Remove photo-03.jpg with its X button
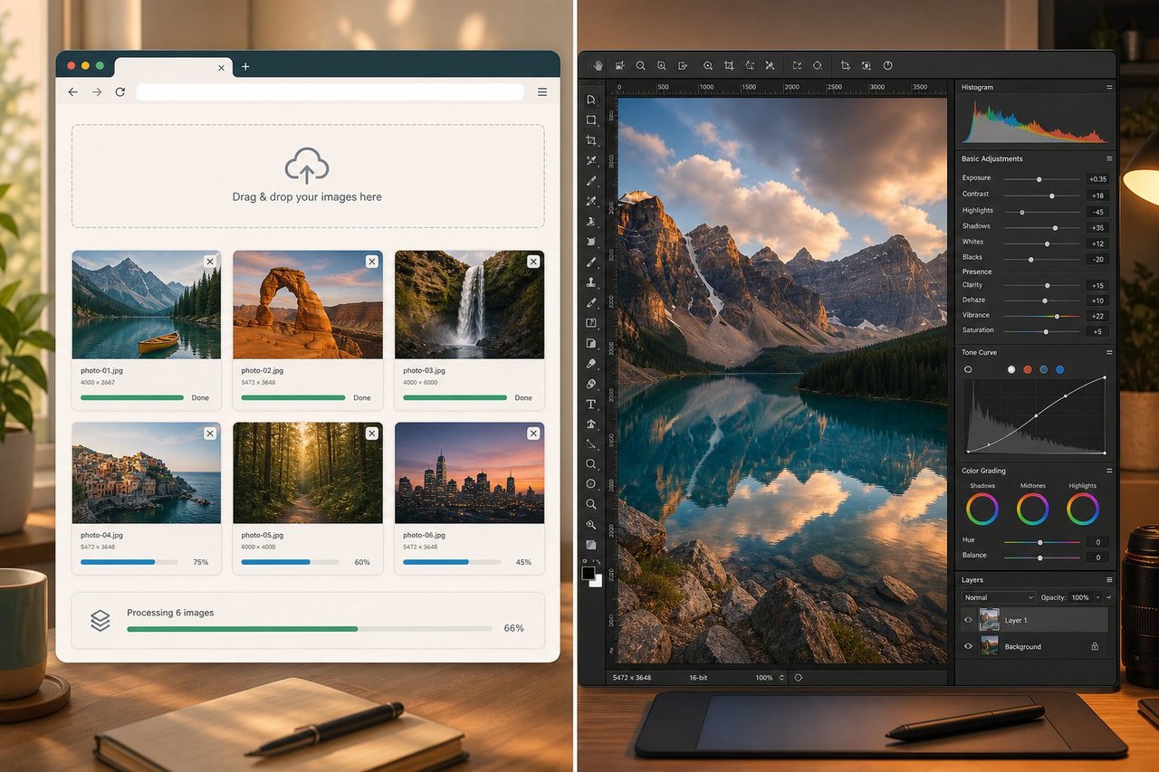Image resolution: width=1159 pixels, height=772 pixels. pos(533,261)
